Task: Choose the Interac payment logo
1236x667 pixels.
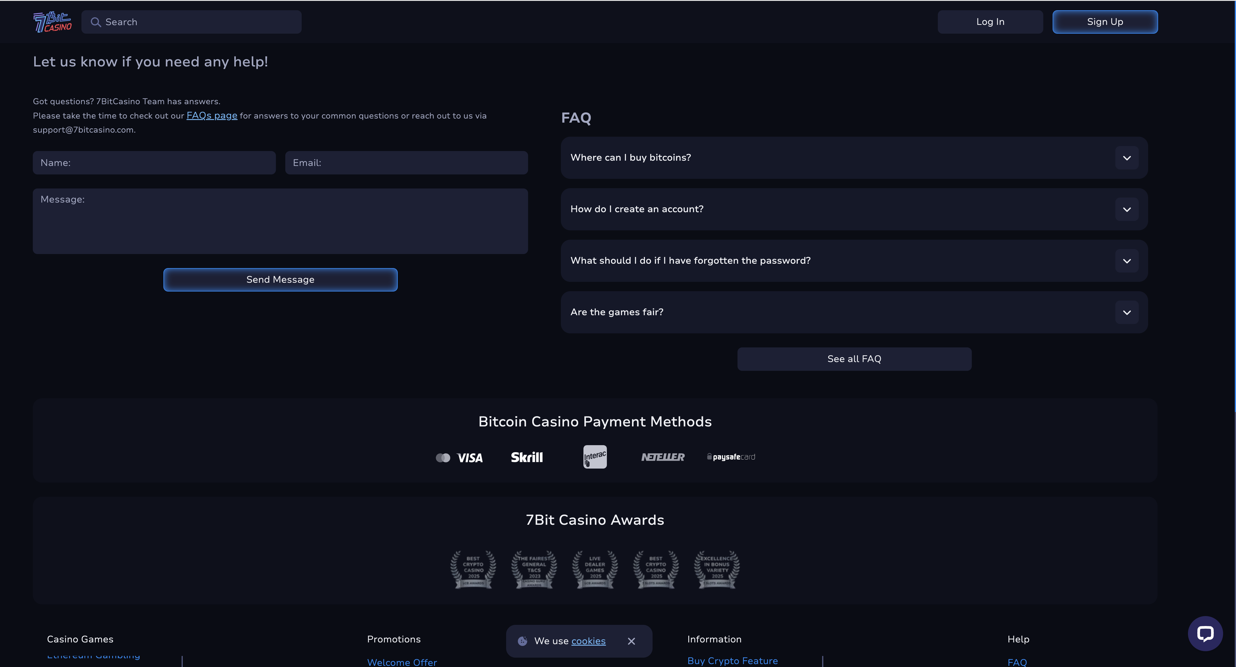Action: [595, 457]
